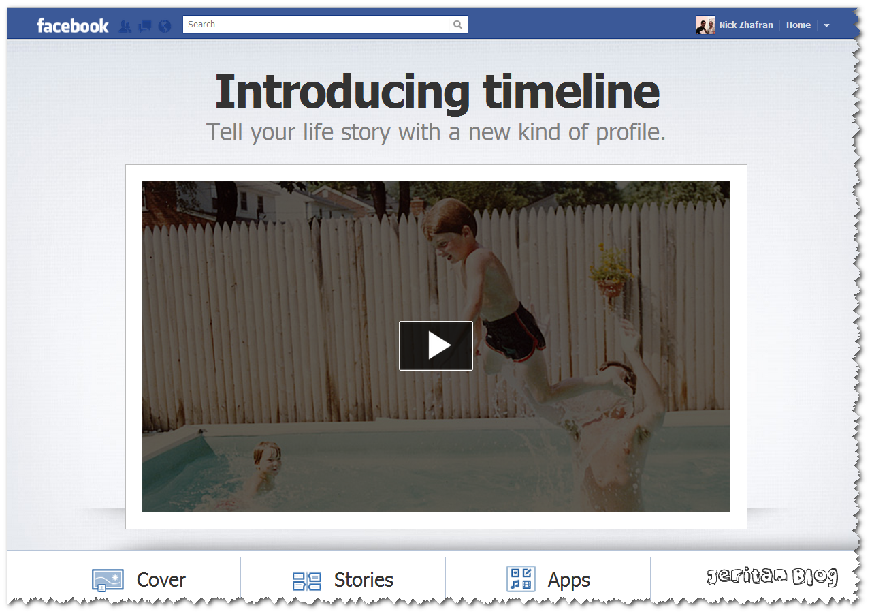Open the messages icon
872x616 pixels.
tap(144, 27)
